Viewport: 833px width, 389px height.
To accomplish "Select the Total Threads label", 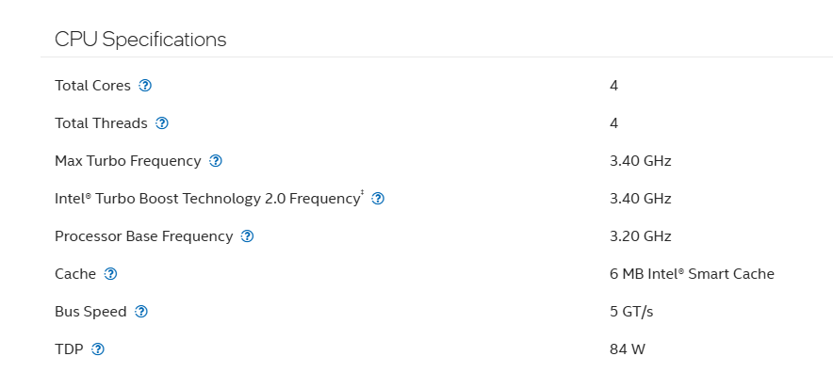I will click(101, 123).
